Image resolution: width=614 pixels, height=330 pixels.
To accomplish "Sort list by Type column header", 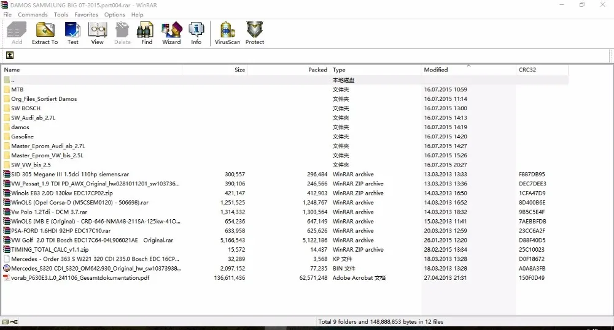I will click(x=376, y=70).
